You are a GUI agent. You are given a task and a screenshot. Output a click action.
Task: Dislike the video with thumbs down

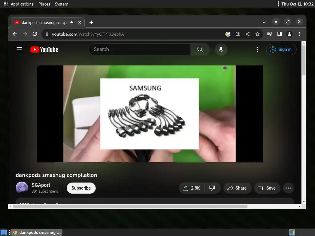[212, 188]
